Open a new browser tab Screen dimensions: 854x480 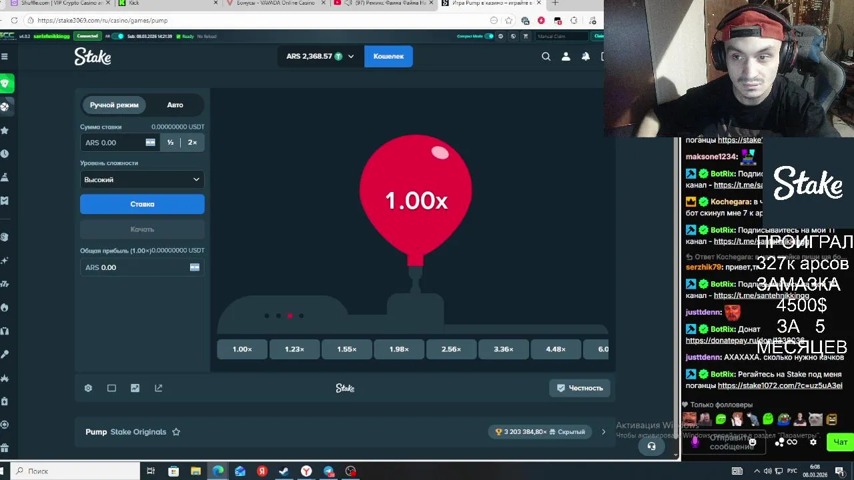555,3
